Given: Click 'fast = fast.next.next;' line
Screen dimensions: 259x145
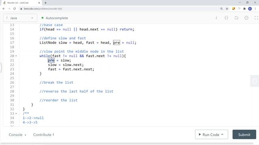Looking at the screenshot, I should tap(71, 69).
